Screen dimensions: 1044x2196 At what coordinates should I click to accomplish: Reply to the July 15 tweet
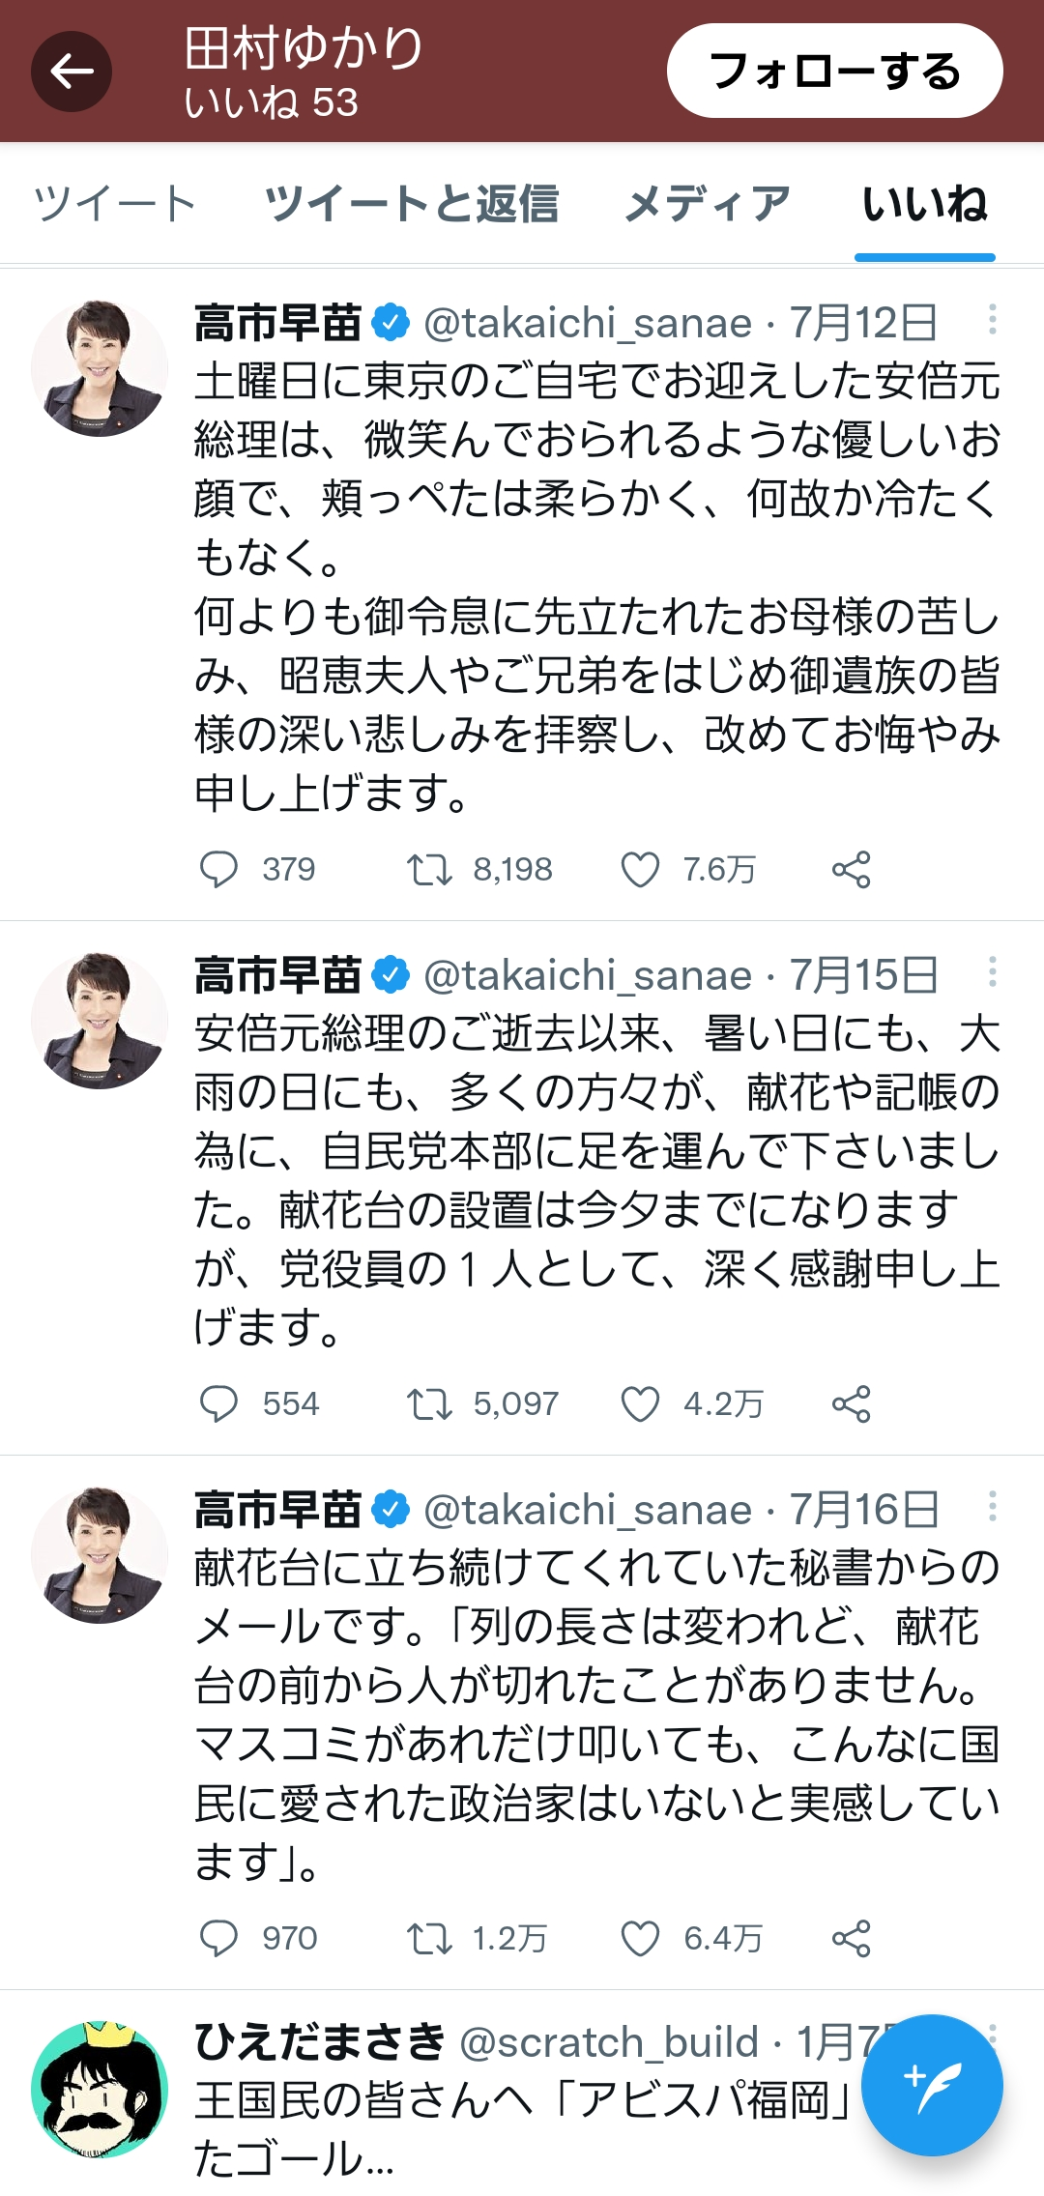(x=218, y=1404)
